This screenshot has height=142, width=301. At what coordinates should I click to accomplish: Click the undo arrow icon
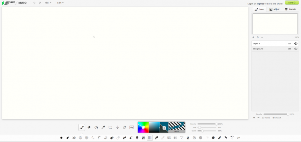[34, 3]
